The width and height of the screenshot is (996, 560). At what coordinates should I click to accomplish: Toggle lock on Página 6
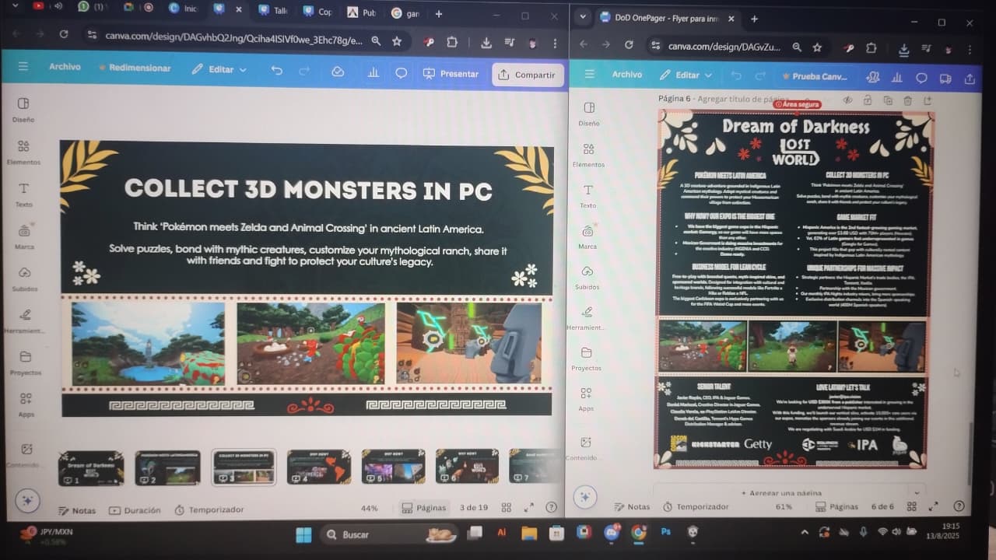tap(868, 100)
